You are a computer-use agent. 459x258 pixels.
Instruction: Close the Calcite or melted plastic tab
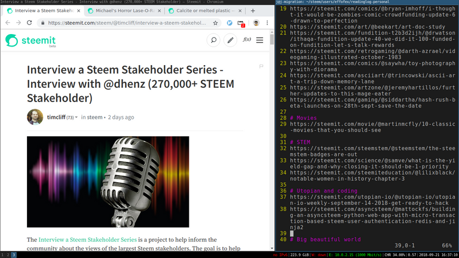point(240,11)
